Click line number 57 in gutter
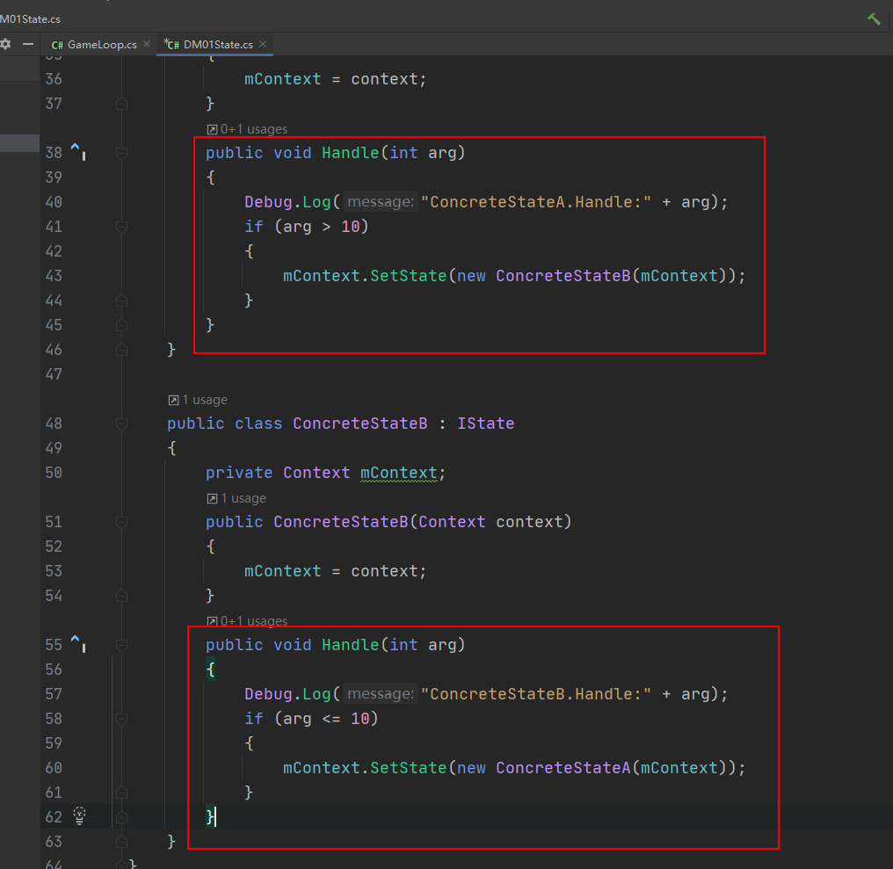Screen dimensions: 893x869 [54, 693]
